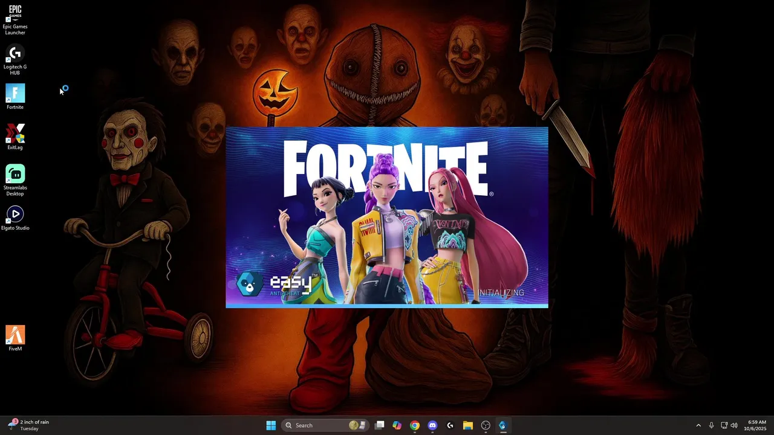Select the Elgato Studio desktop icon

click(x=15, y=217)
